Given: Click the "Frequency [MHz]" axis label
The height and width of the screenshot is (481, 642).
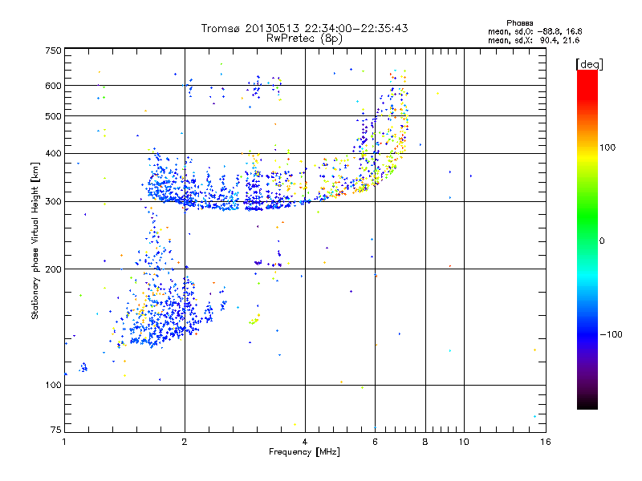Looking at the screenshot, I should click(x=304, y=452).
